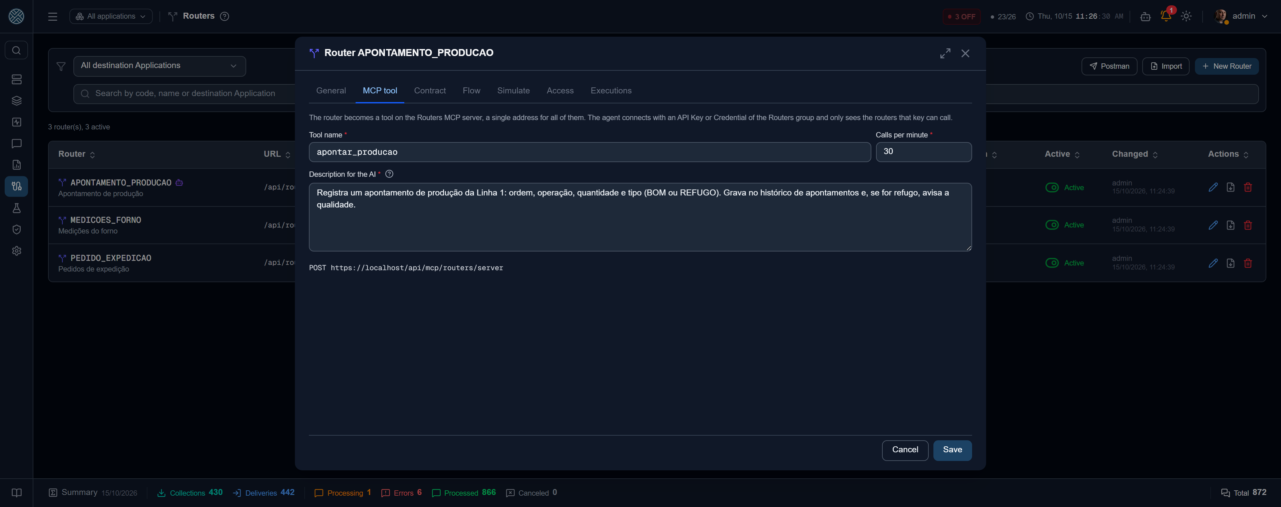Click the Import button
Viewport: 1281px width, 507px height.
[1166, 66]
